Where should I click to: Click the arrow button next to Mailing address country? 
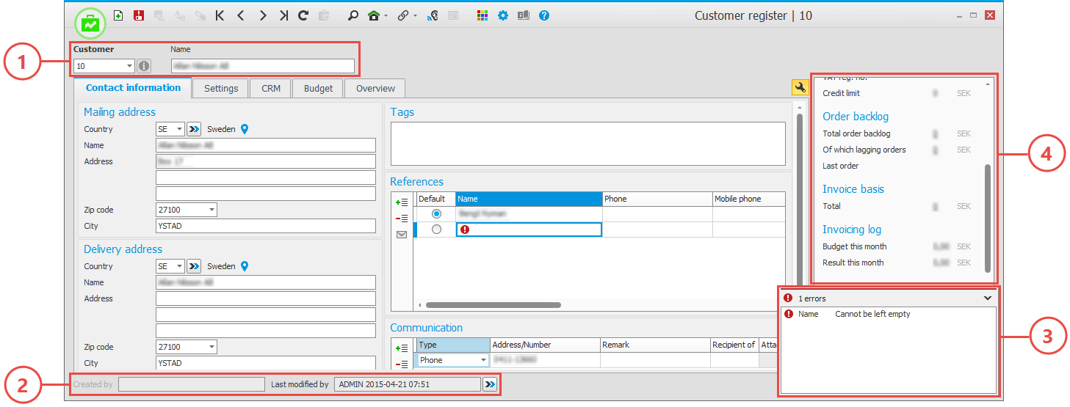click(x=194, y=129)
